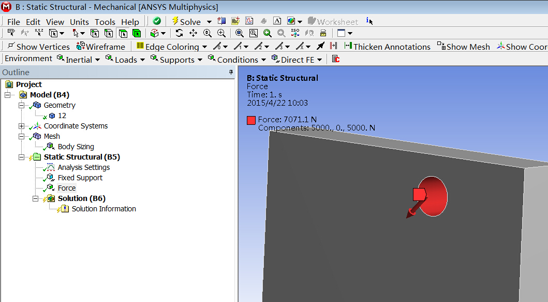
Task: Click the colored cube viewports icon
Action: (x=291, y=21)
